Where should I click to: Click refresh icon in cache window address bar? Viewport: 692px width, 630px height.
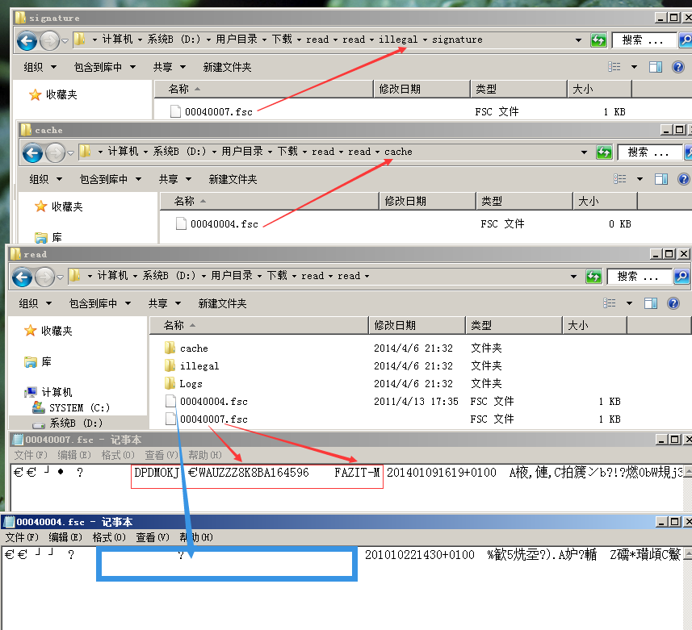click(604, 152)
